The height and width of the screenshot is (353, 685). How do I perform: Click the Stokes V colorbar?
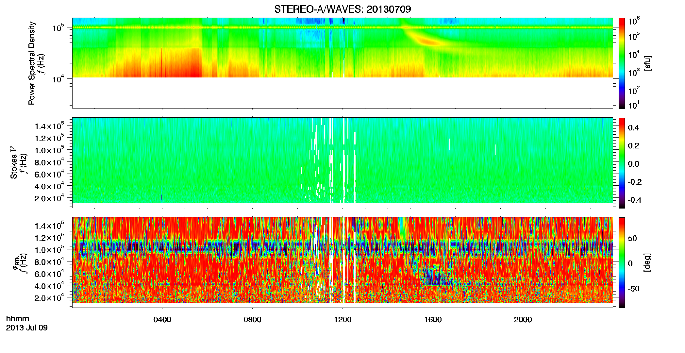coord(622,163)
